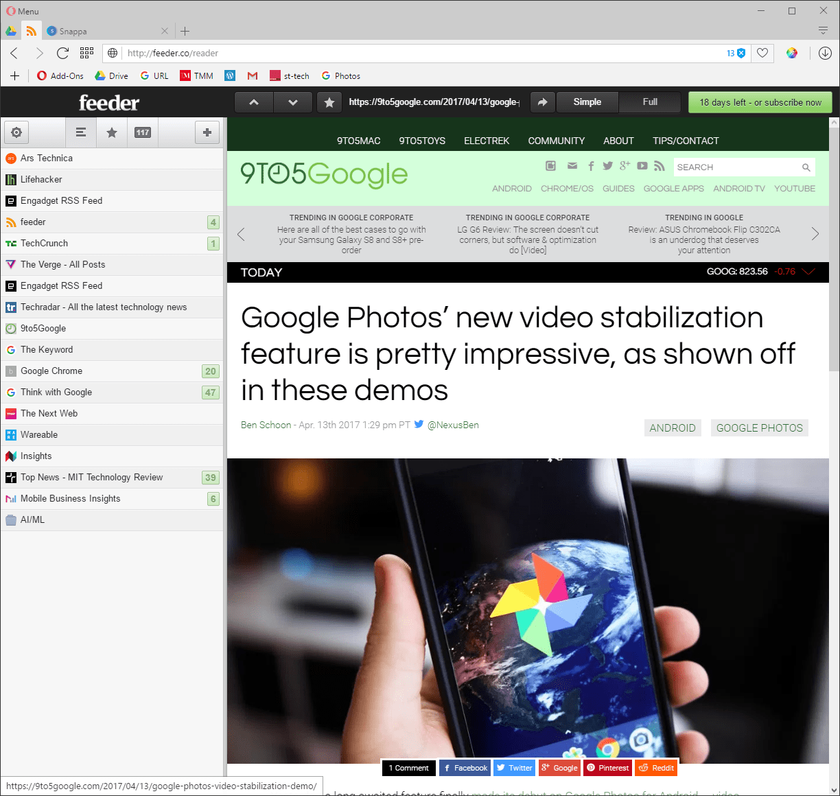Open Photos bookmark
Screen dimensions: 840x796
pyautogui.click(x=340, y=76)
